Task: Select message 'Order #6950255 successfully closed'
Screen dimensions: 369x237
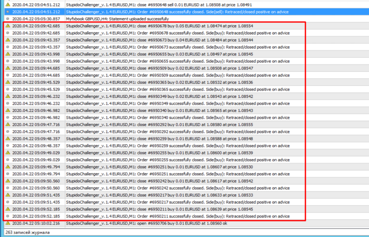Action: coord(178,160)
